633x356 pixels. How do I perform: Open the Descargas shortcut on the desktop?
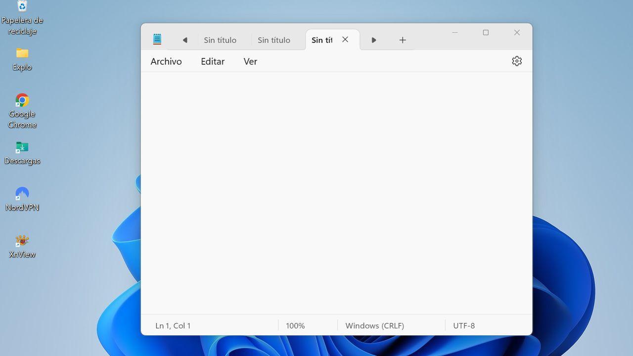point(22,147)
